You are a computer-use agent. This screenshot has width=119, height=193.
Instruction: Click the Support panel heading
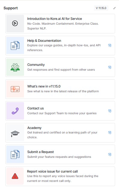[11, 8]
